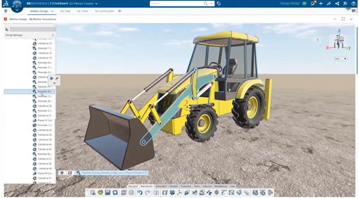The image size is (359, 198).
Task: Select Prismatic 13 in the joint list
Action: pos(44,125)
